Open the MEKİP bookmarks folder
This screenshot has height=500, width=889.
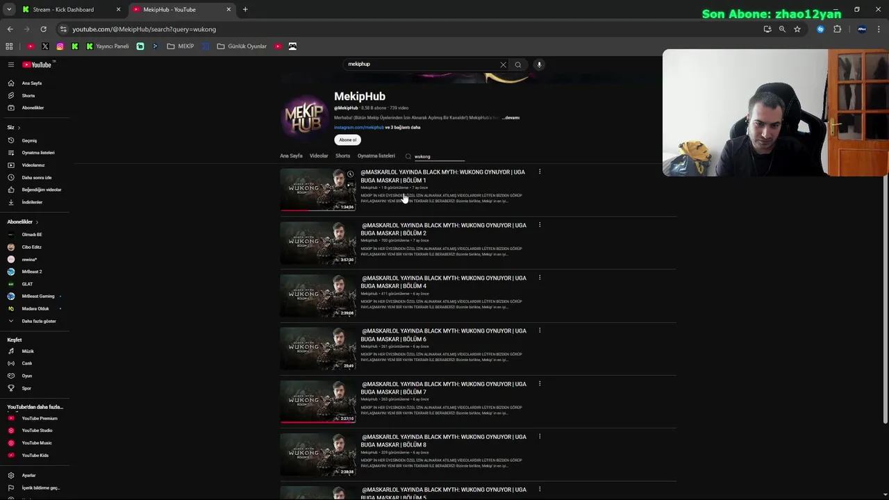(x=181, y=47)
